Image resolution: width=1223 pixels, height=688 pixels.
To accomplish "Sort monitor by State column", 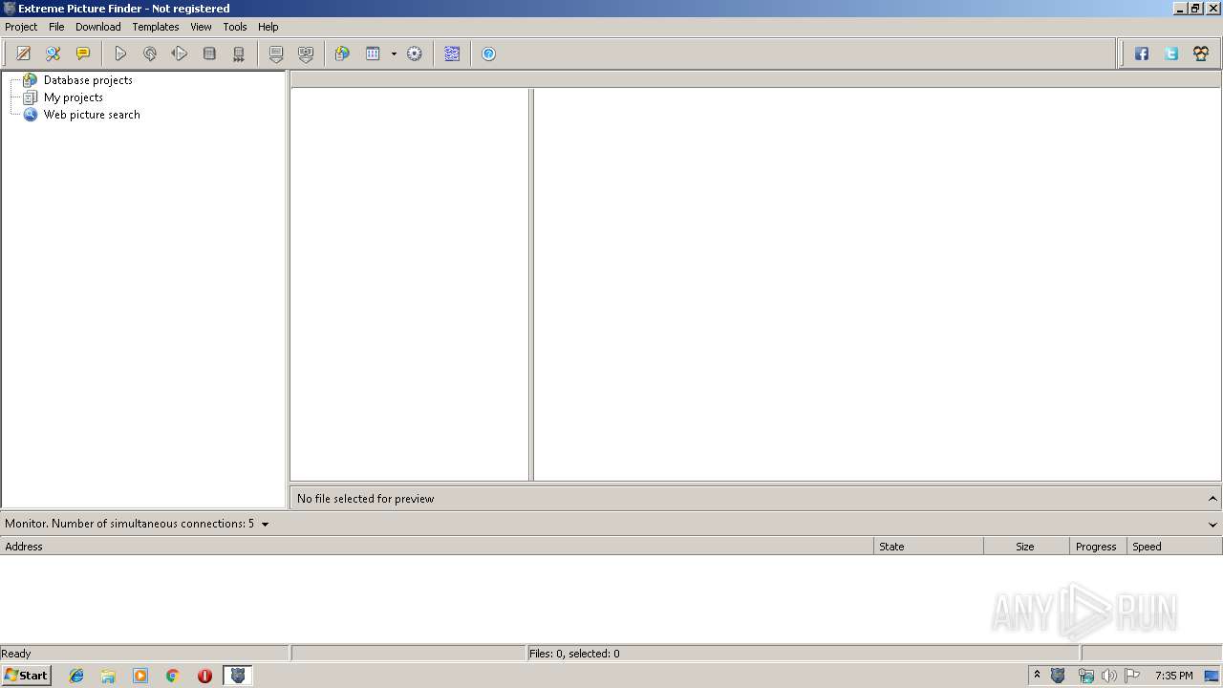I will click(929, 547).
